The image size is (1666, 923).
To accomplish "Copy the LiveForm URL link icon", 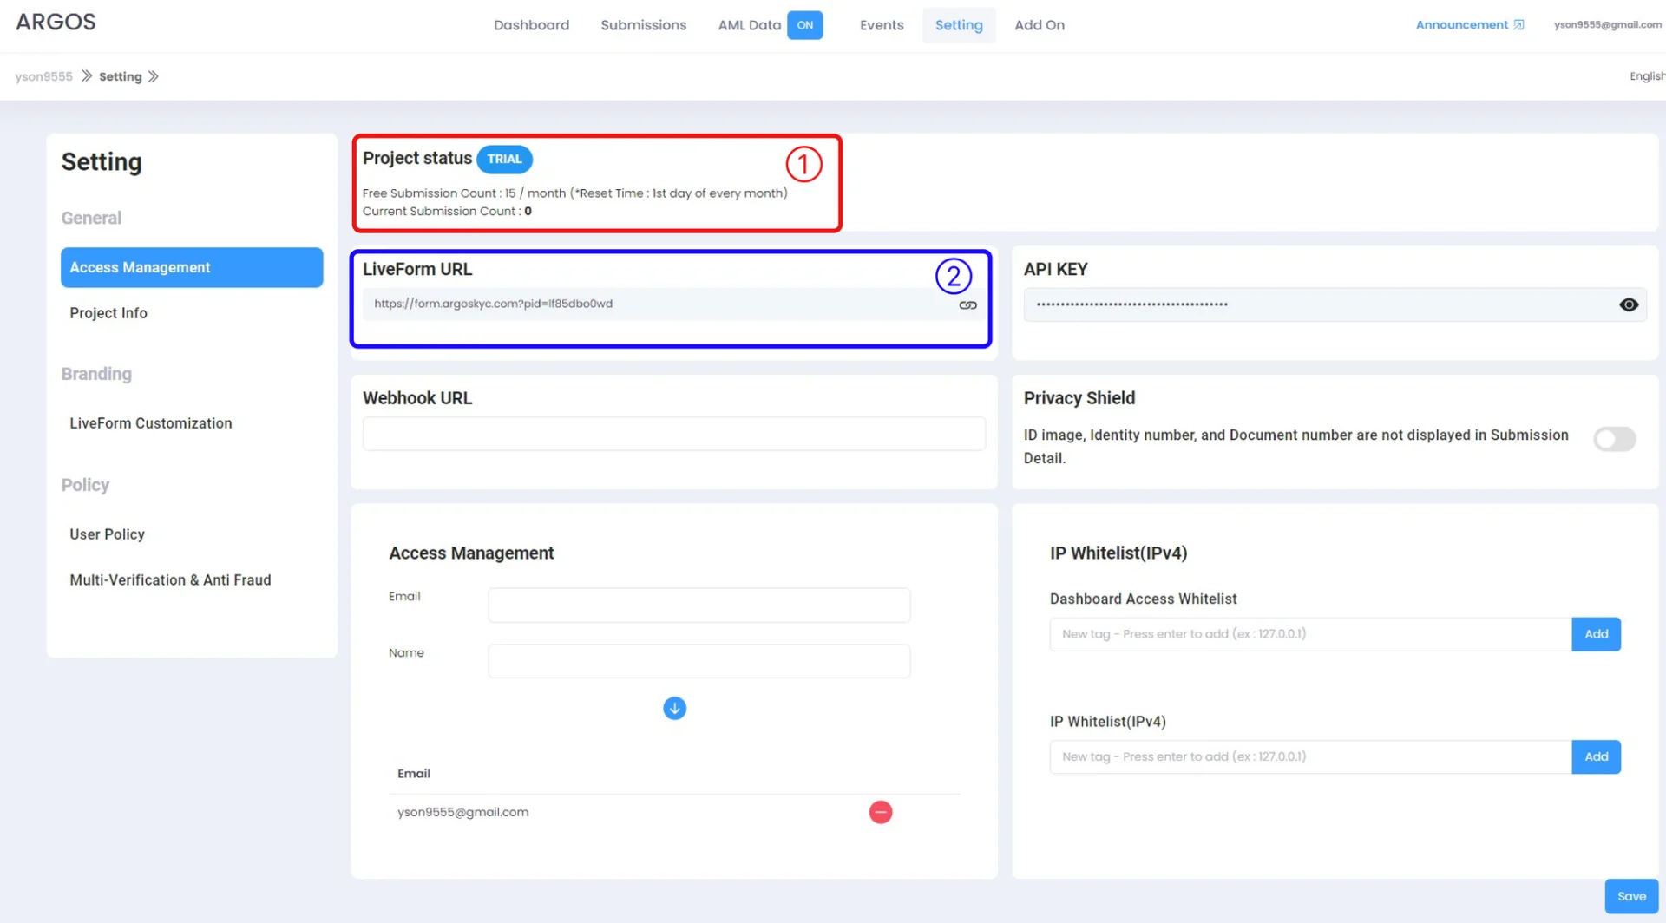I will click(x=967, y=305).
